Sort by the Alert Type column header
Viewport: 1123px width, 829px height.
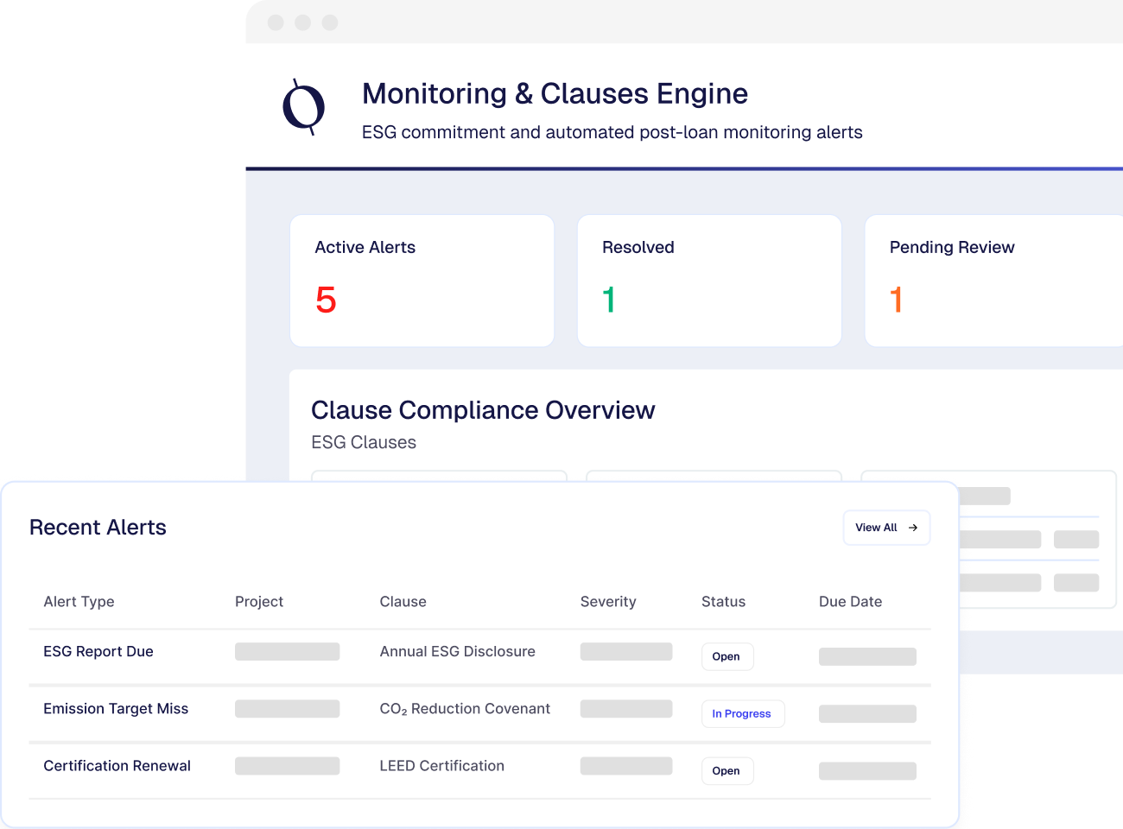[x=79, y=602]
